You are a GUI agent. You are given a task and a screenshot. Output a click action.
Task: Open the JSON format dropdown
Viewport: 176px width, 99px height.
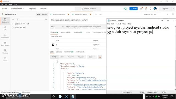pos(92,57)
